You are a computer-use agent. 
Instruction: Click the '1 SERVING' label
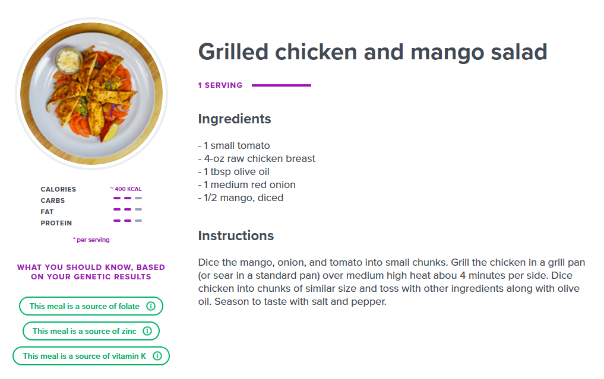coord(220,85)
